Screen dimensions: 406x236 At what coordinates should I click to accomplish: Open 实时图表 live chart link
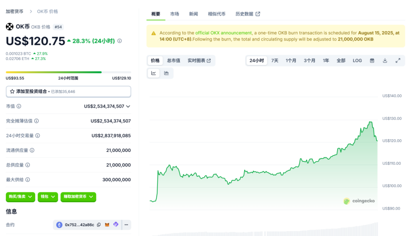pos(199,61)
